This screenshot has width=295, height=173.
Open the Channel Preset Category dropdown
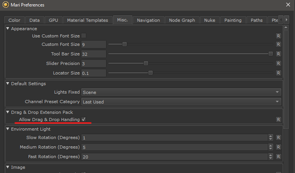181,102
